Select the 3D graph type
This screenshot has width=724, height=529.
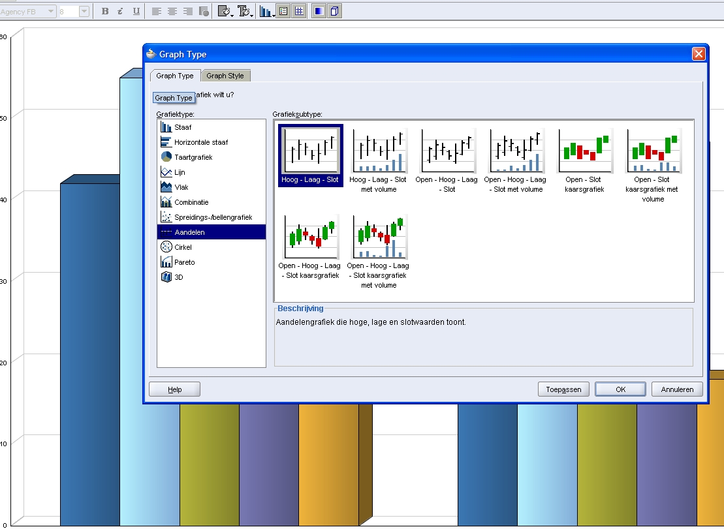[178, 277]
